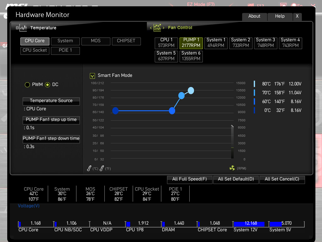The width and height of the screenshot is (322, 242).
Task: Click EZ Mode (F7) in background window
Action: (x=201, y=4)
